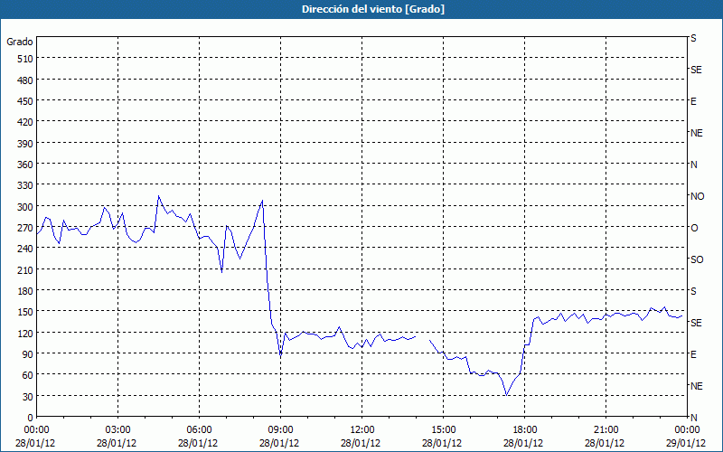Click the 15:00 time axis label
This screenshot has height=452, width=723.
[444, 430]
